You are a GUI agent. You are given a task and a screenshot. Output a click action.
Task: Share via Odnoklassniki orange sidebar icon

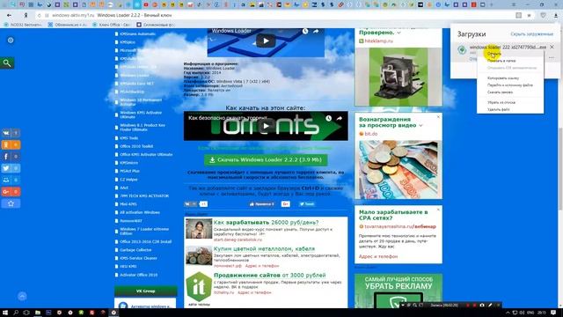coord(6,144)
